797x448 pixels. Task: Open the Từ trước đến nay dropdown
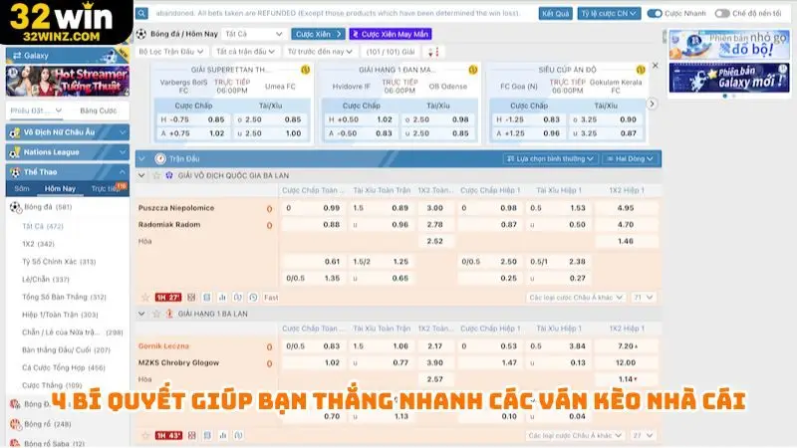(320, 52)
